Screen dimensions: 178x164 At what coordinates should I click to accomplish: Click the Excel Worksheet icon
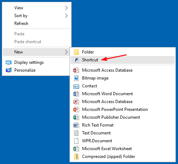coord(76,149)
